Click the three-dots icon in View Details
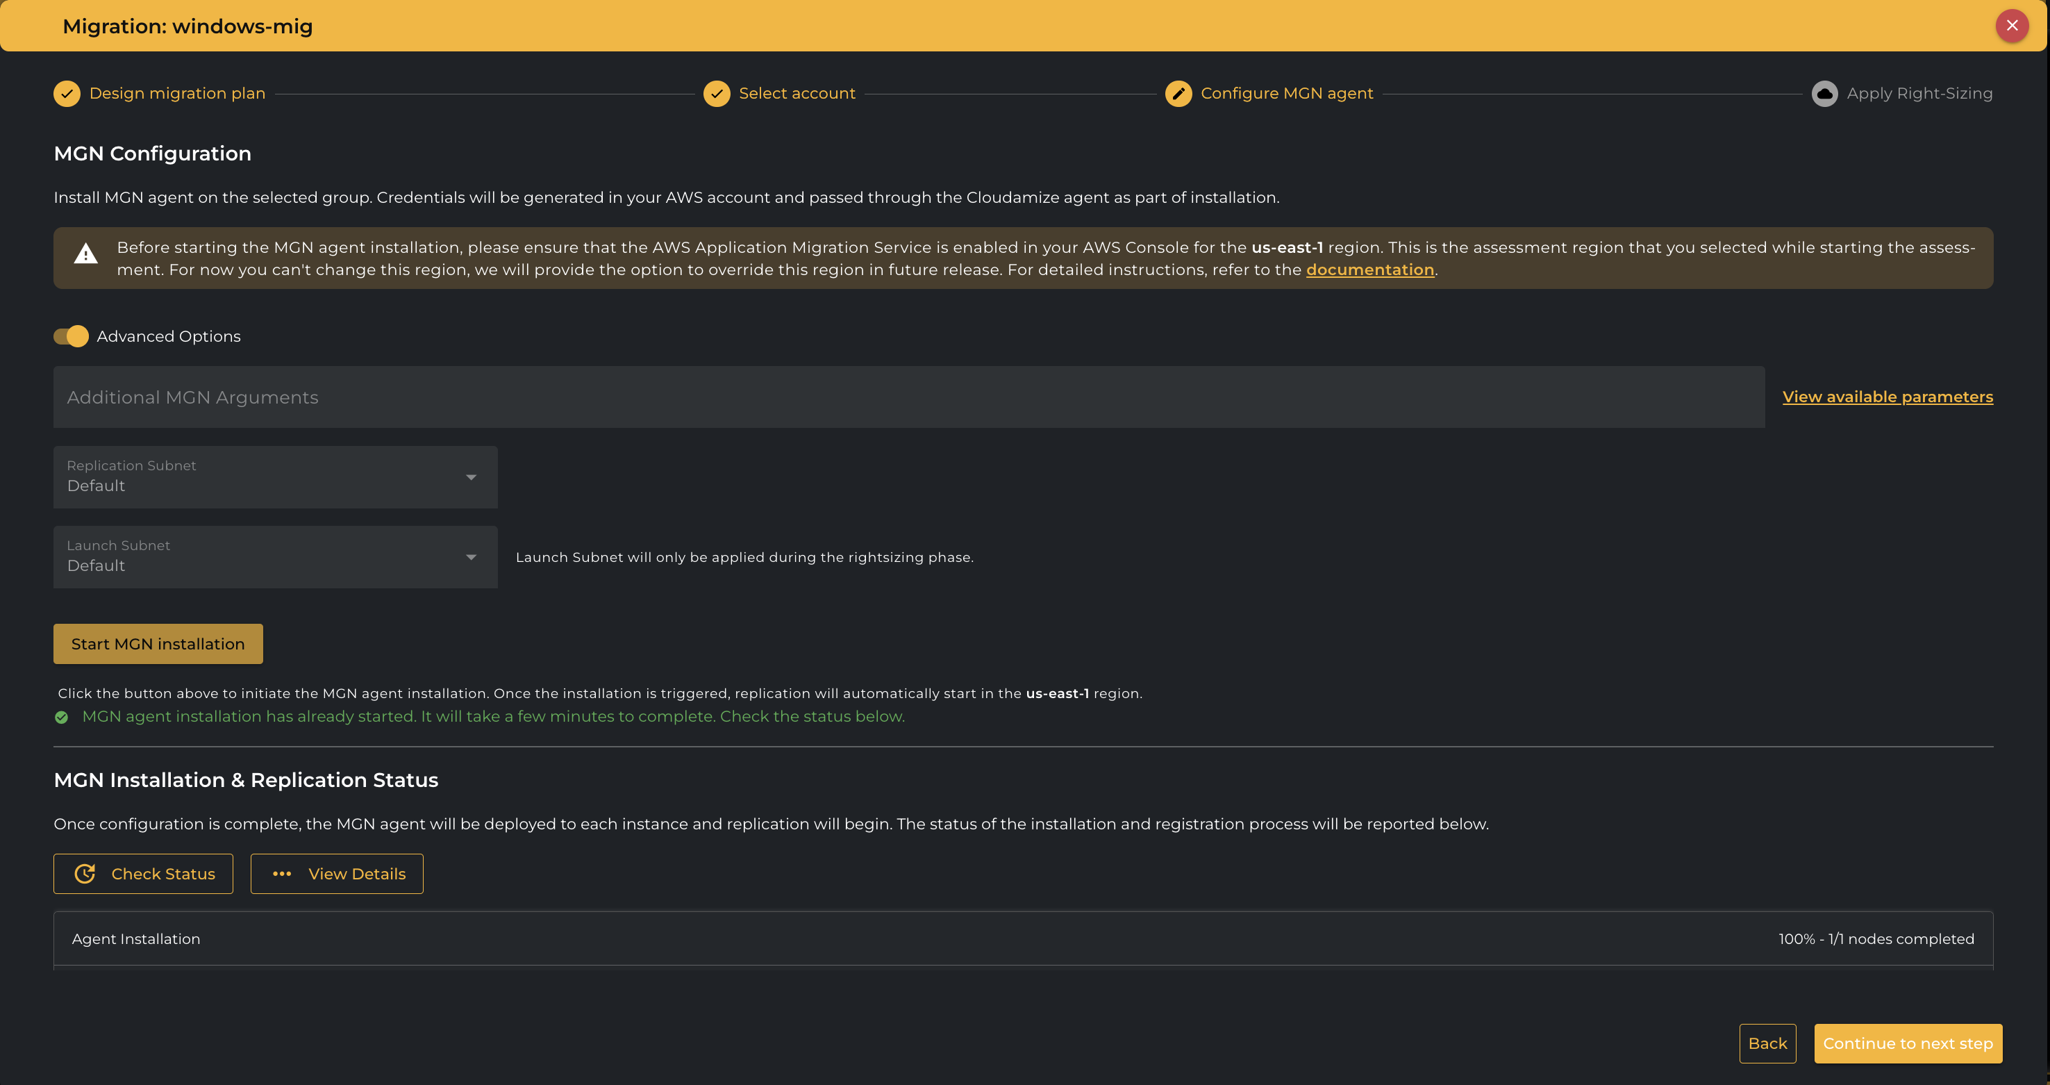Viewport: 2050px width, 1085px height. click(282, 874)
